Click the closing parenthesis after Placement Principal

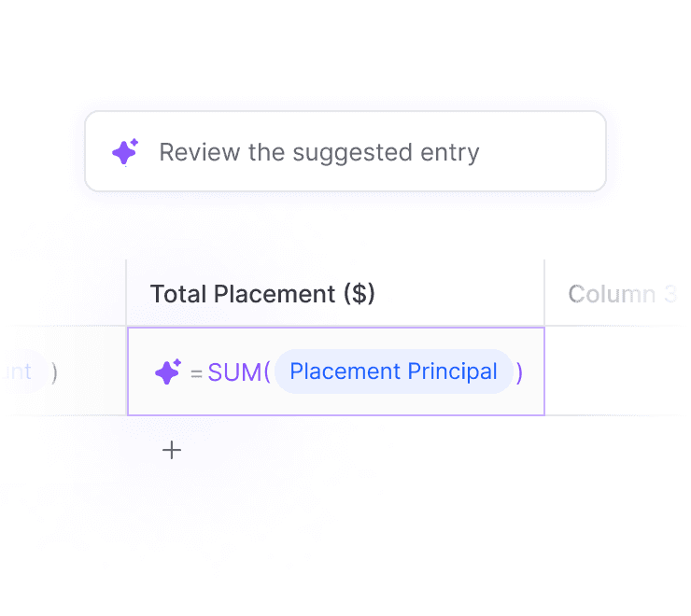pyautogui.click(x=520, y=372)
